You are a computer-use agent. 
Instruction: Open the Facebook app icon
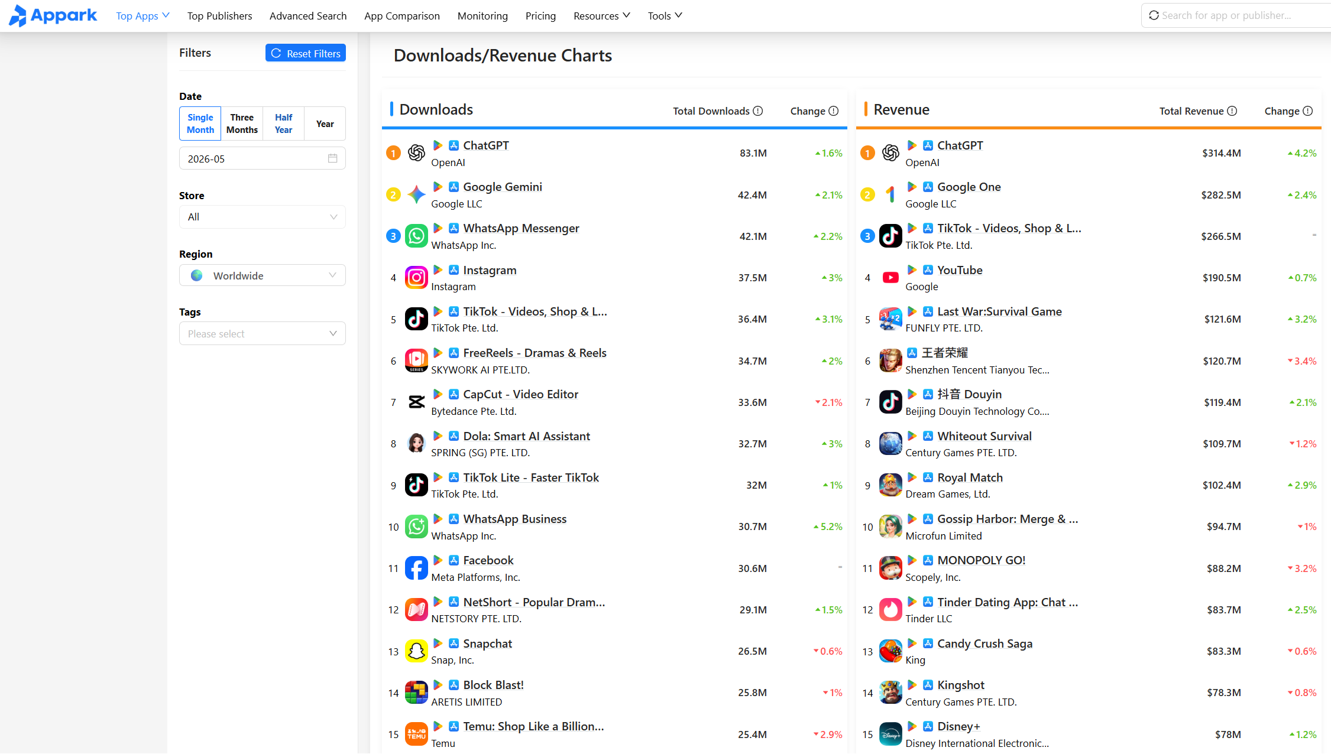coord(416,568)
